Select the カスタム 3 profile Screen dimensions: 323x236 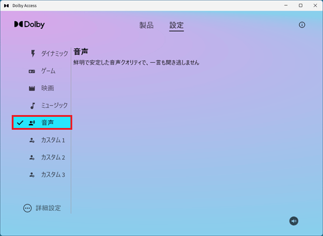click(53, 174)
